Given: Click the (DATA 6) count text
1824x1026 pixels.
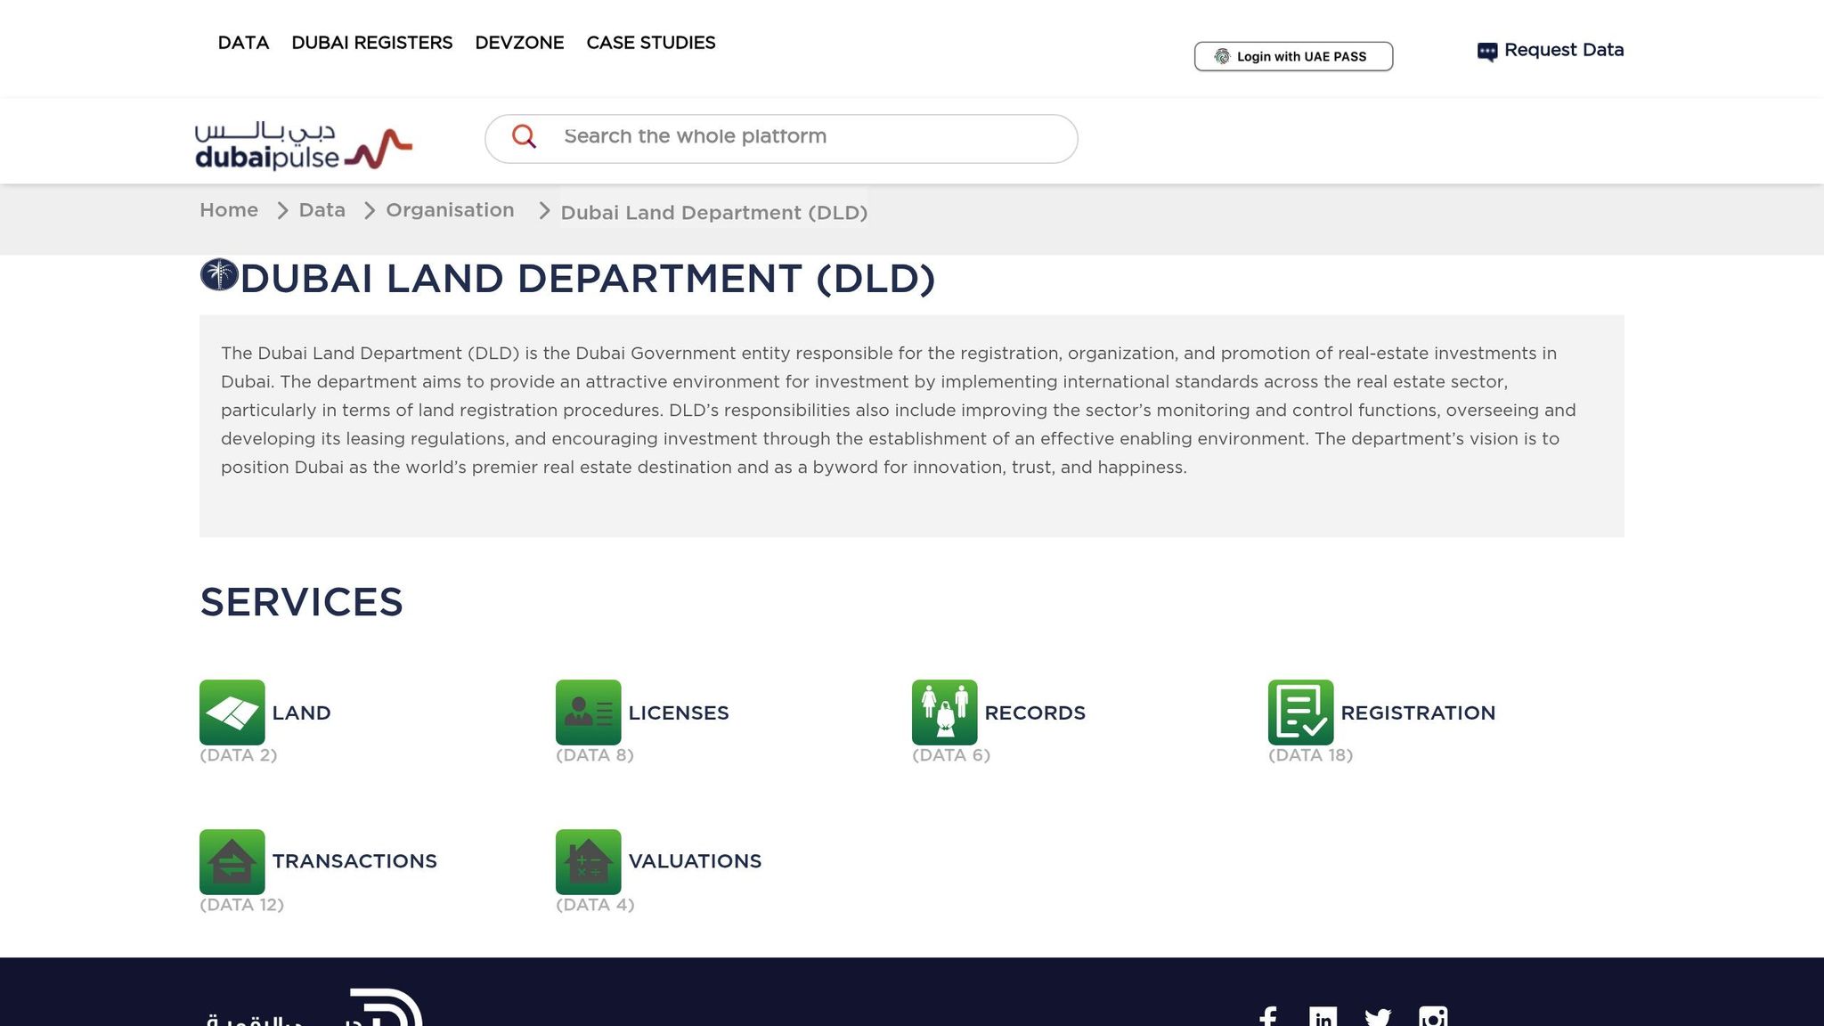Looking at the screenshot, I should (951, 755).
